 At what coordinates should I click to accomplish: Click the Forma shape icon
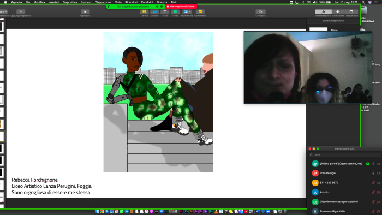[x=175, y=11]
